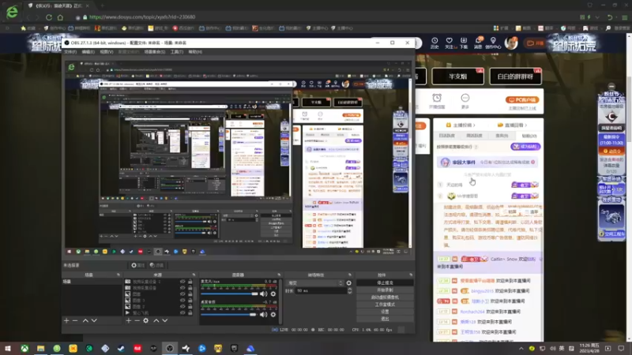Move scene down with the down arrow
Image resolution: width=632 pixels, height=355 pixels.
click(94, 321)
